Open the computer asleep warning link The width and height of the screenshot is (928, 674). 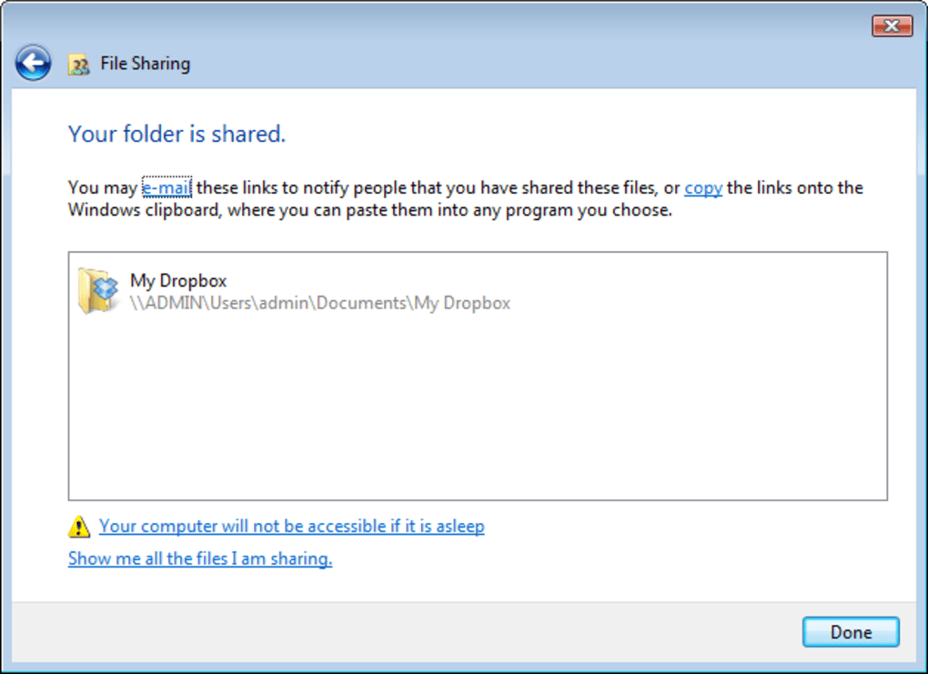pos(292,526)
